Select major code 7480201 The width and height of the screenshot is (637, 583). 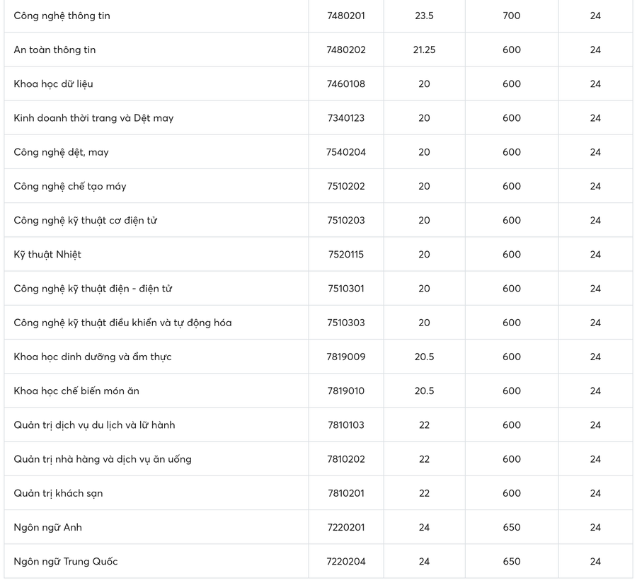tap(346, 16)
